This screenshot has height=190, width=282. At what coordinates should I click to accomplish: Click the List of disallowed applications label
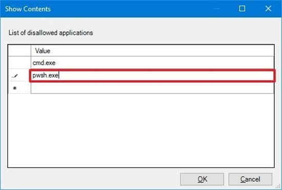(x=51, y=33)
